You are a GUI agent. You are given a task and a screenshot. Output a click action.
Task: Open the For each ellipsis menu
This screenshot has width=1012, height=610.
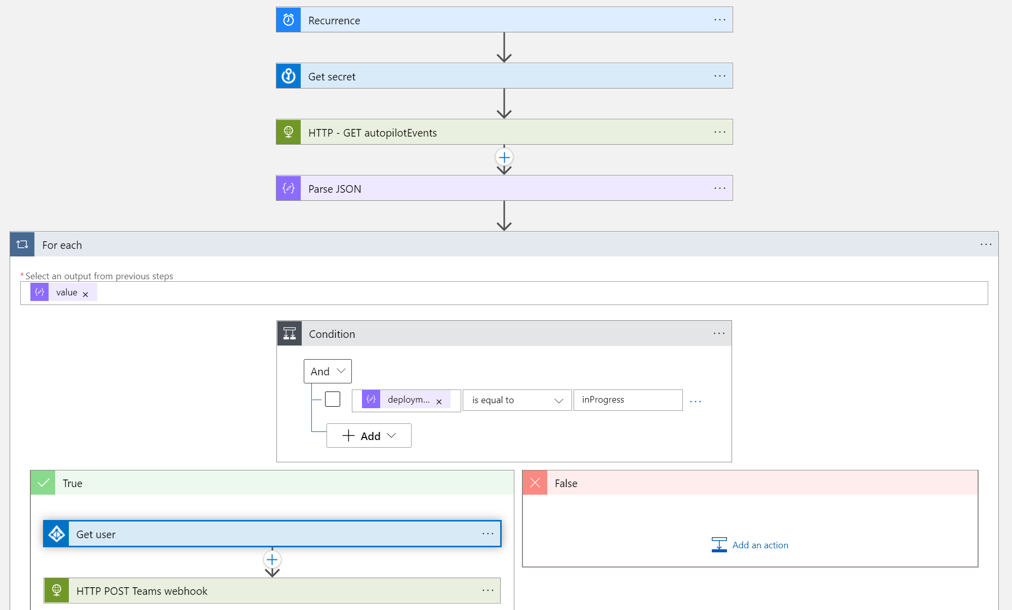coord(986,245)
